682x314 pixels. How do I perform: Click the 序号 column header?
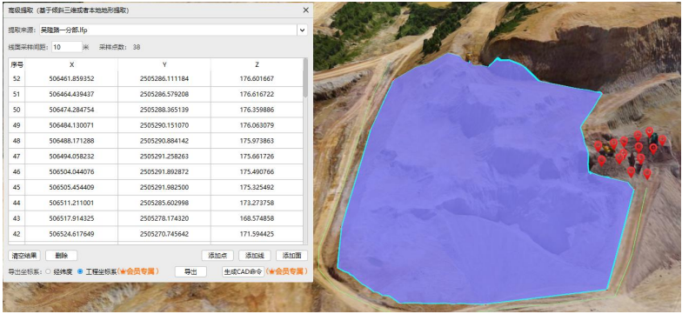pos(17,64)
